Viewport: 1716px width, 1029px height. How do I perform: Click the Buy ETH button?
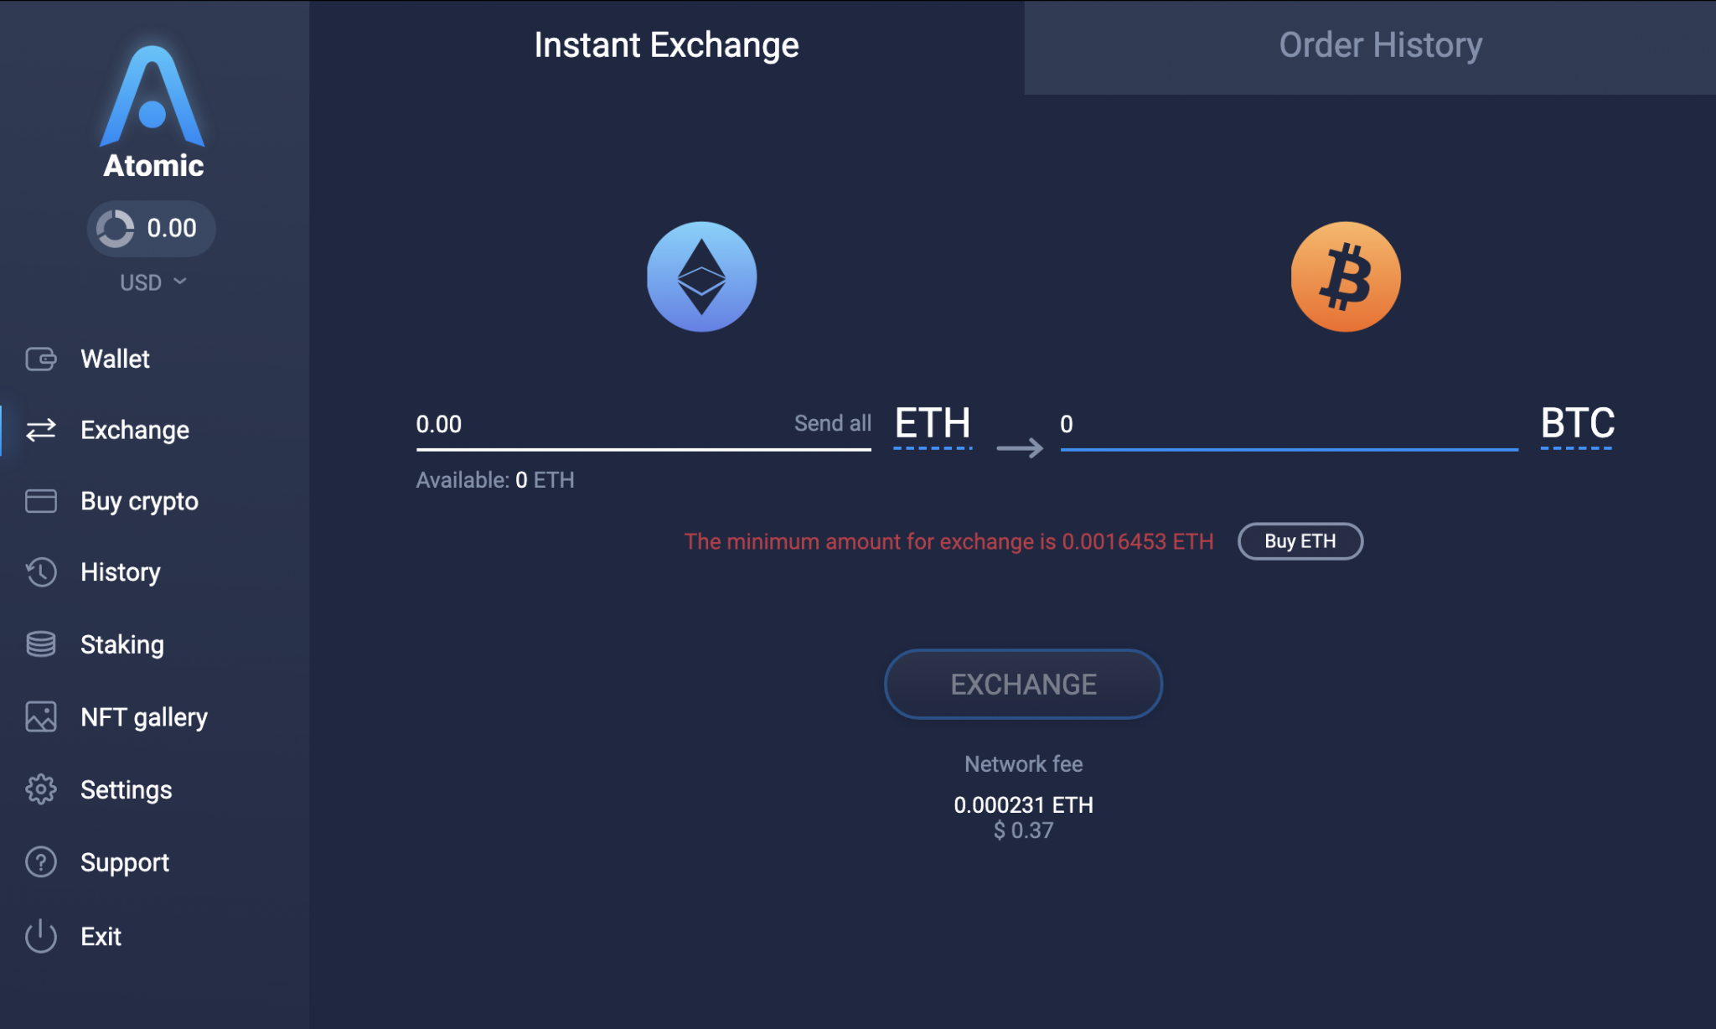[1300, 541]
